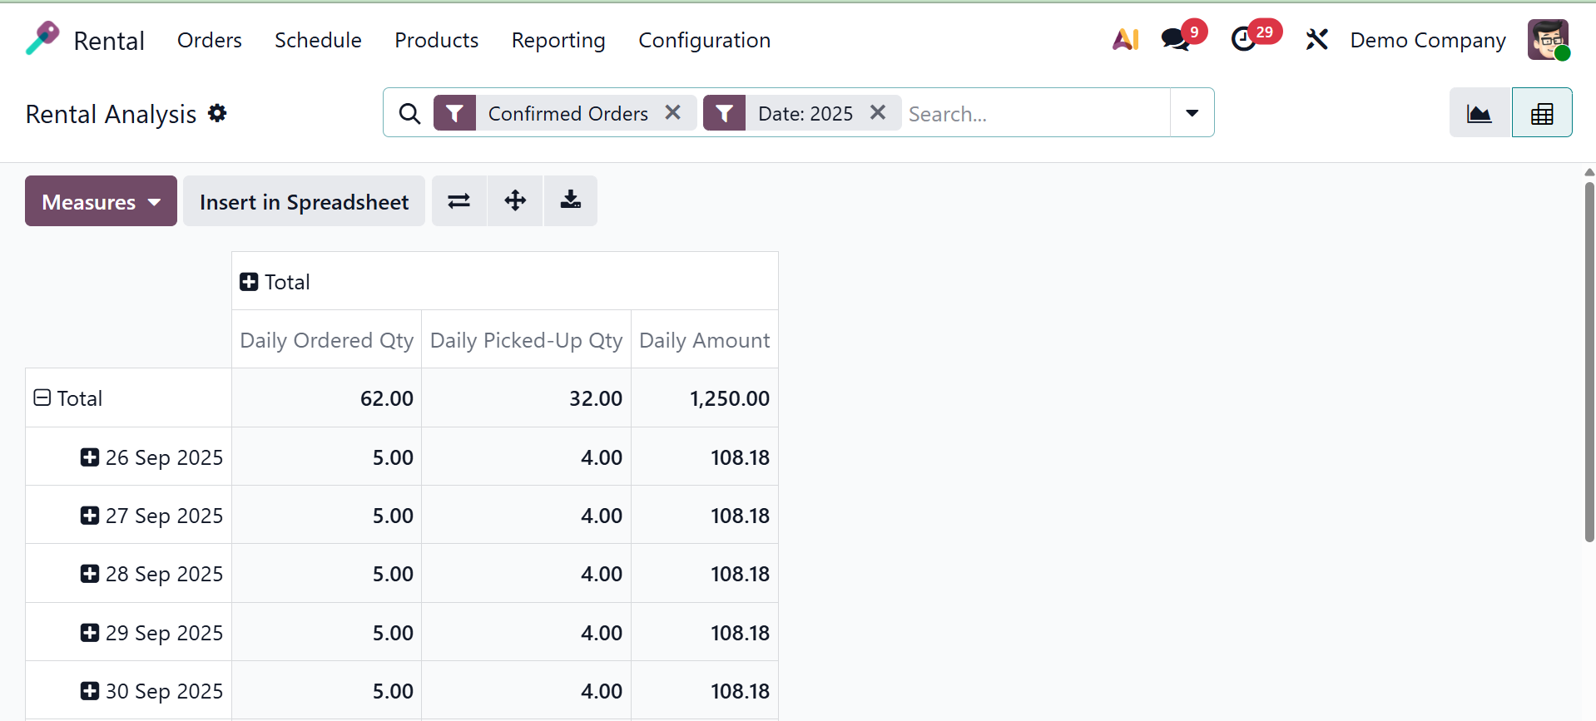The width and height of the screenshot is (1596, 721).
Task: Open the AI assistant icon
Action: click(1125, 39)
